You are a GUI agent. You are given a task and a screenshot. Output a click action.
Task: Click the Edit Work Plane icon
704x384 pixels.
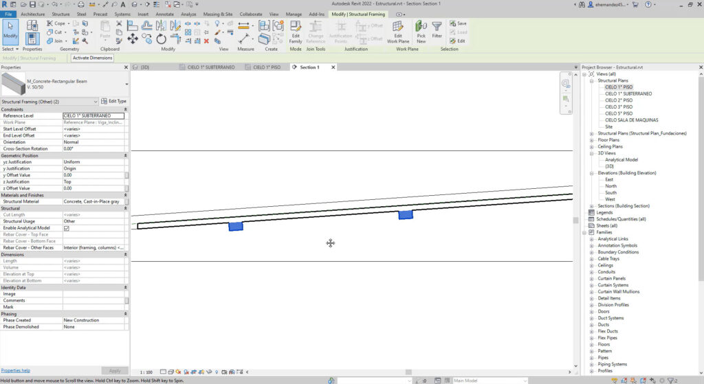[x=397, y=31]
